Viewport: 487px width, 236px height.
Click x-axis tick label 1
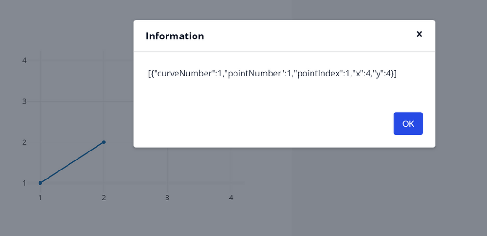point(40,198)
